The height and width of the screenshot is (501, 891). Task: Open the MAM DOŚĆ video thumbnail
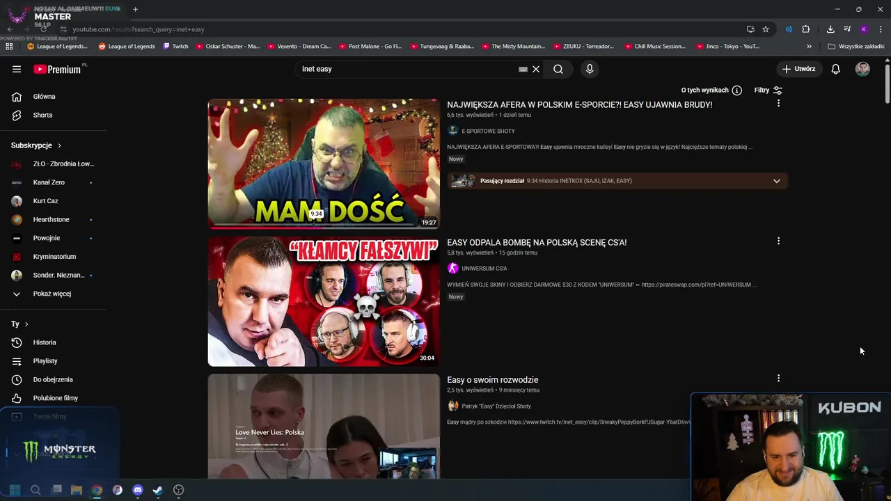[324, 164]
